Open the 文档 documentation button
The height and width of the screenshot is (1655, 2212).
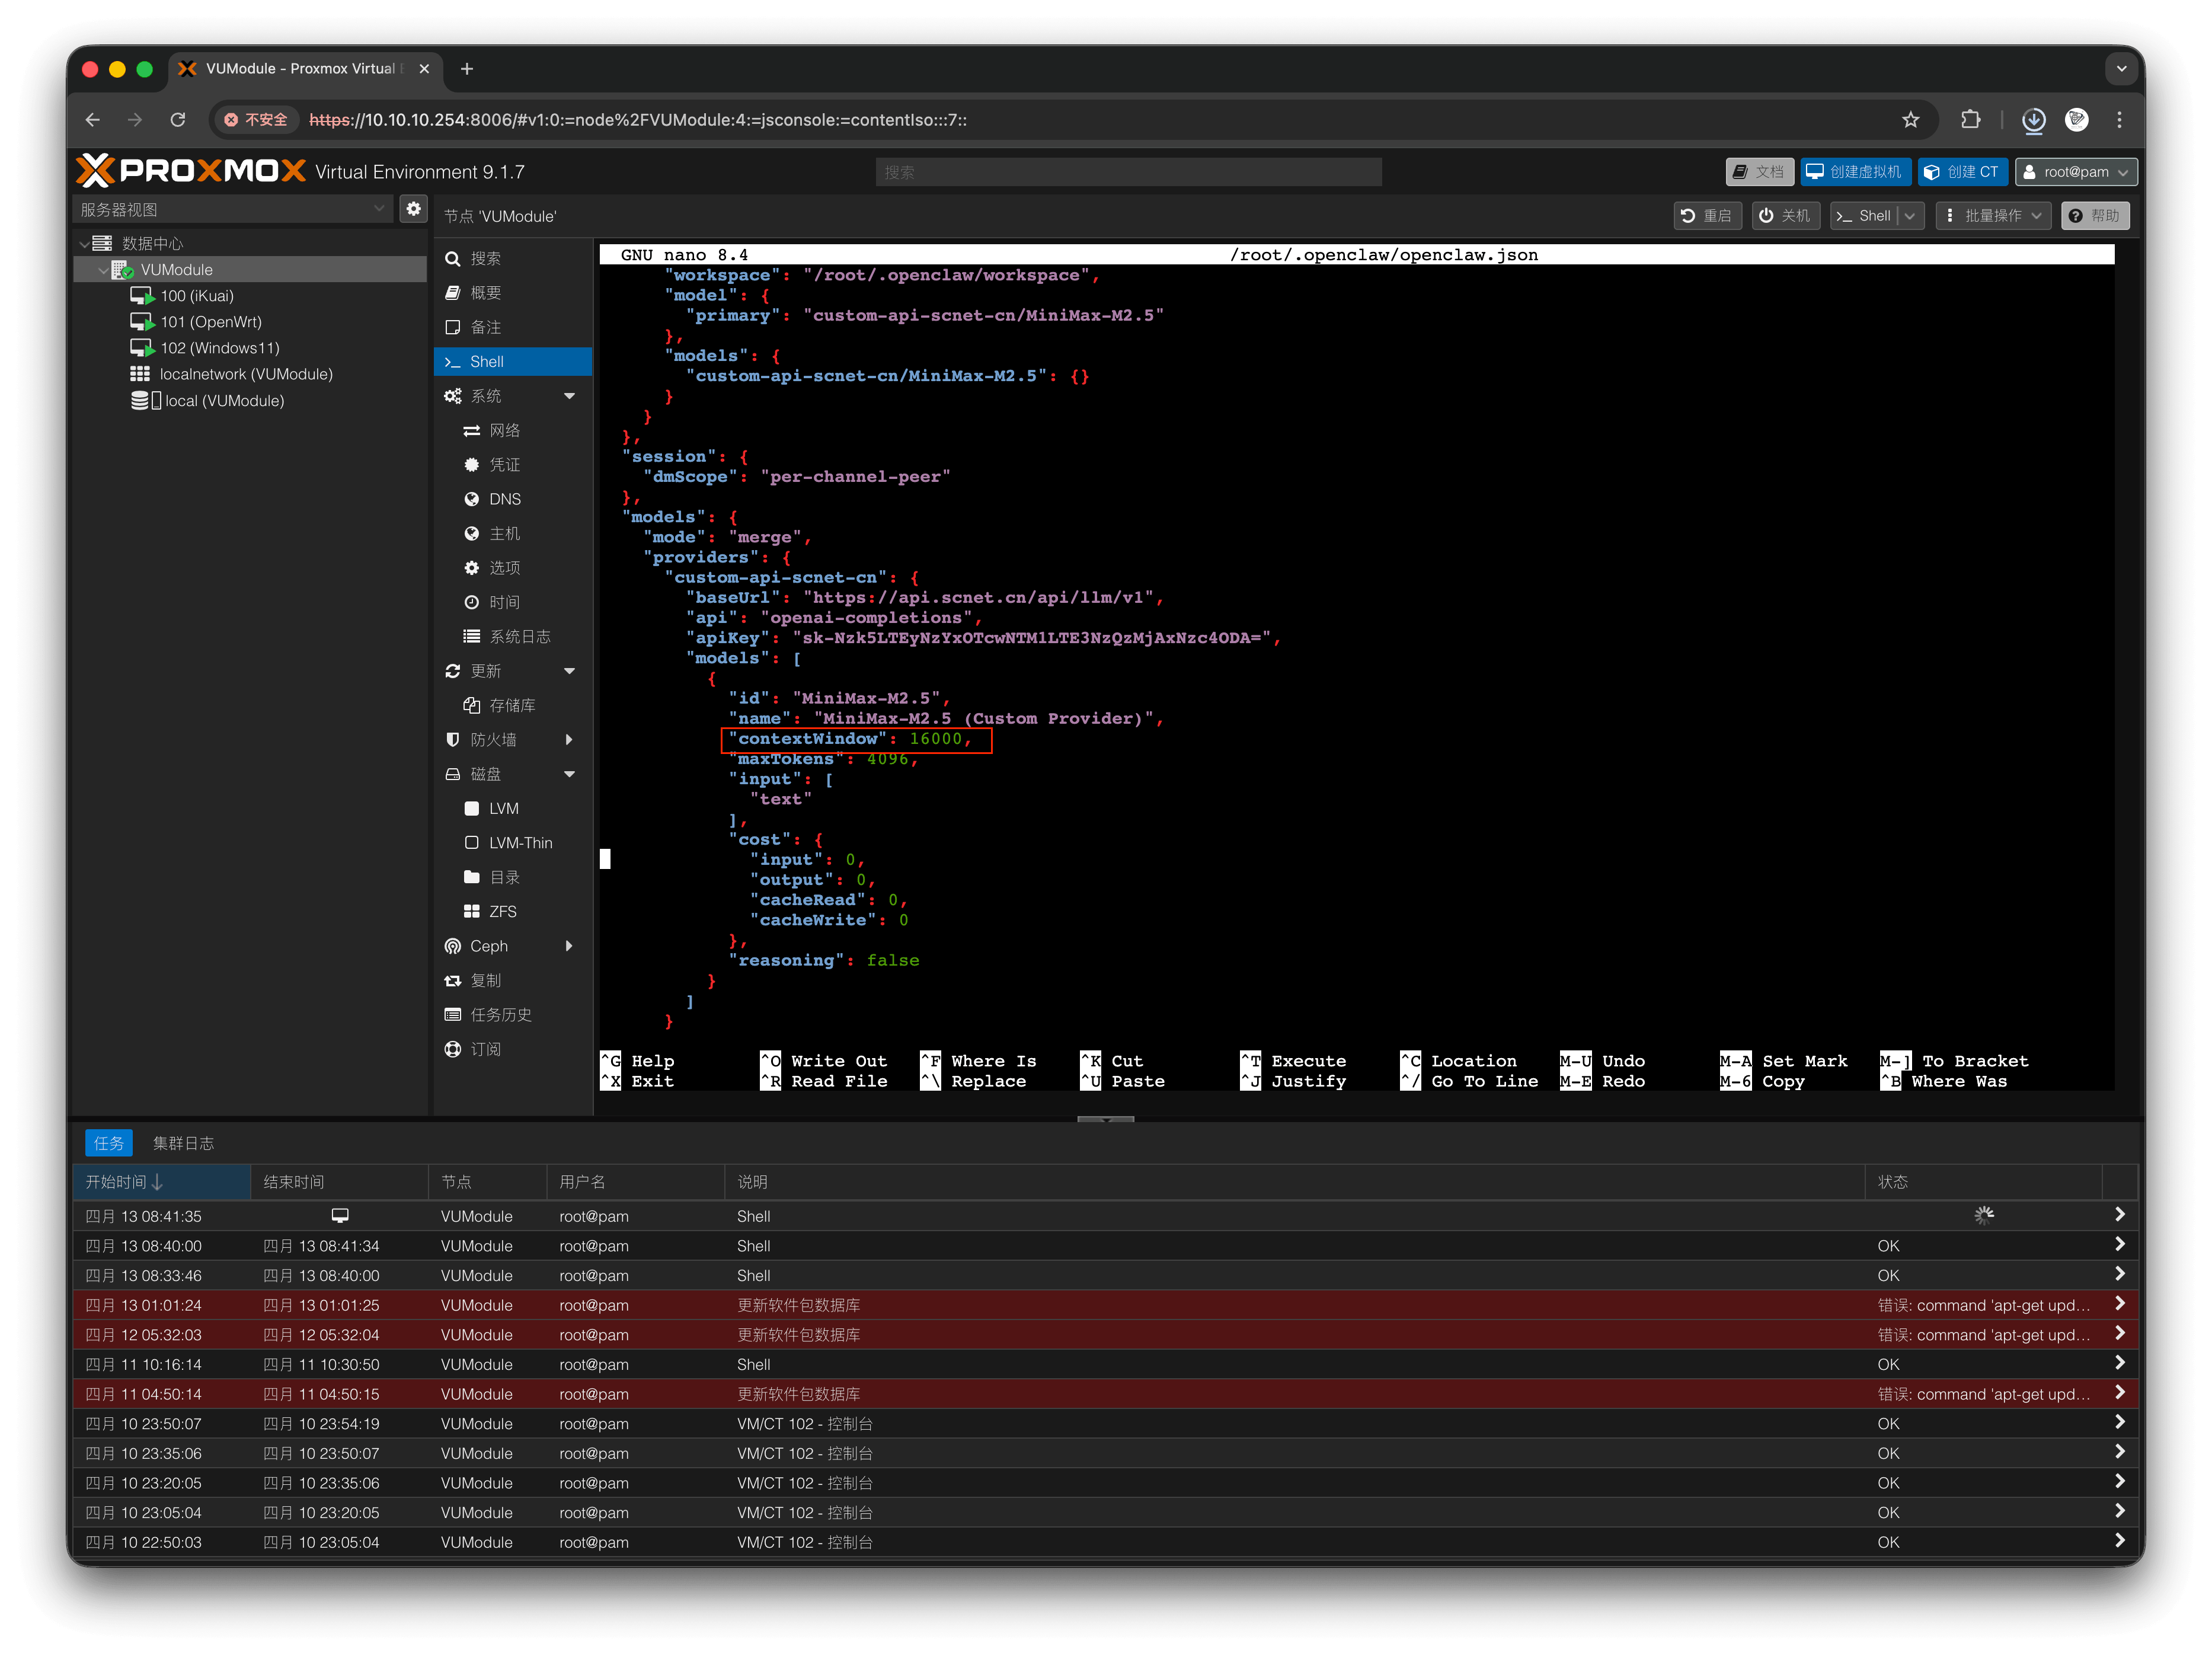(1759, 172)
